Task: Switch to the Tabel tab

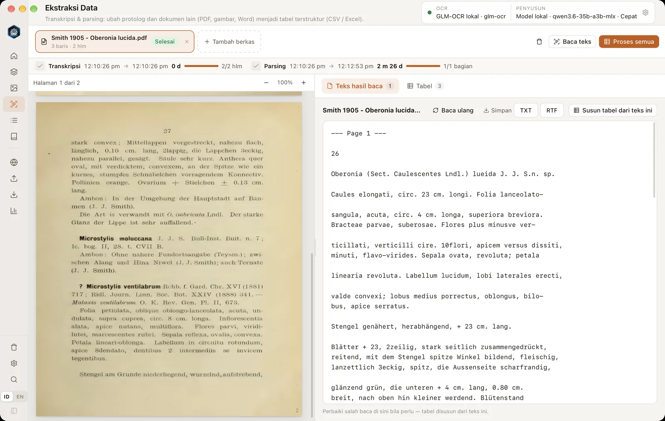Action: click(425, 86)
